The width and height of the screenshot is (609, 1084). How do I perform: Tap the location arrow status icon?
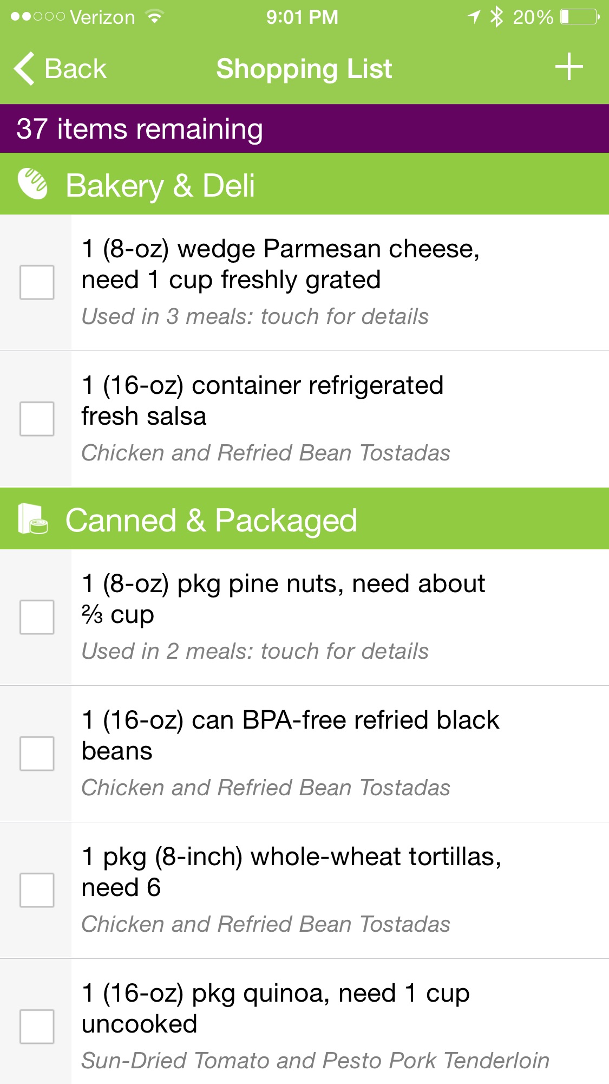(474, 17)
